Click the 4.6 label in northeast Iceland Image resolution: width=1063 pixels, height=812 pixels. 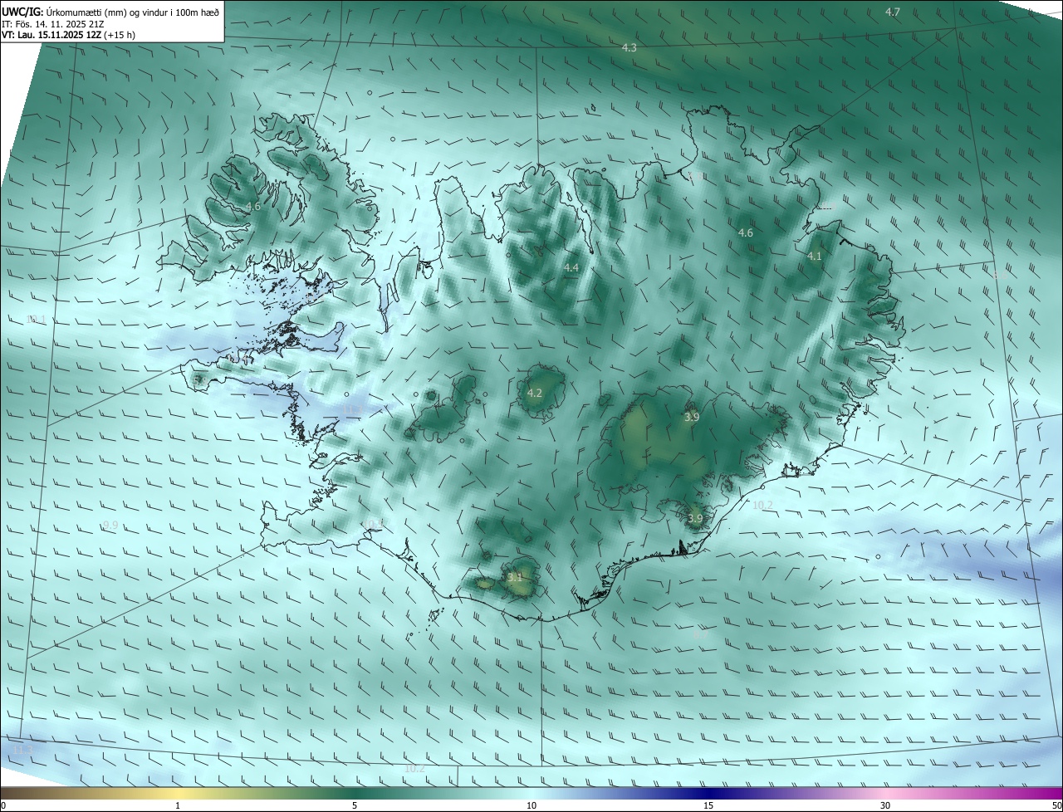(746, 233)
